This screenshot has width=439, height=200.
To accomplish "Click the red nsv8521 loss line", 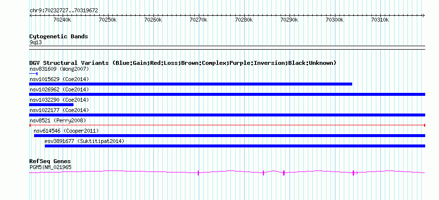I will 227,125.
